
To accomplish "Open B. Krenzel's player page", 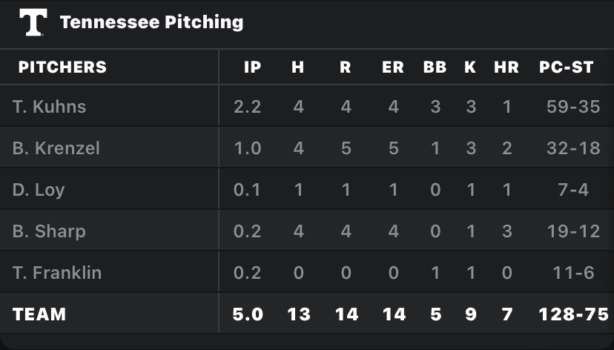I will pyautogui.click(x=56, y=148).
